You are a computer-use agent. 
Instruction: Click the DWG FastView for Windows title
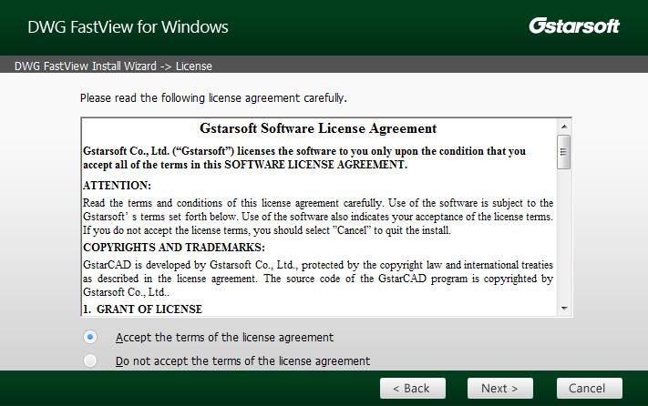tap(128, 26)
